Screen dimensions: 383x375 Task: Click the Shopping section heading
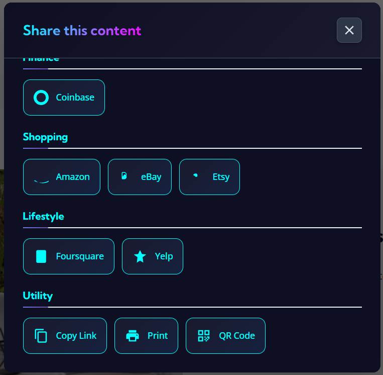tap(45, 137)
